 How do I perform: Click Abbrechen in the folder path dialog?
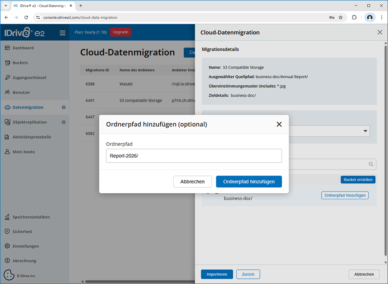click(192, 182)
